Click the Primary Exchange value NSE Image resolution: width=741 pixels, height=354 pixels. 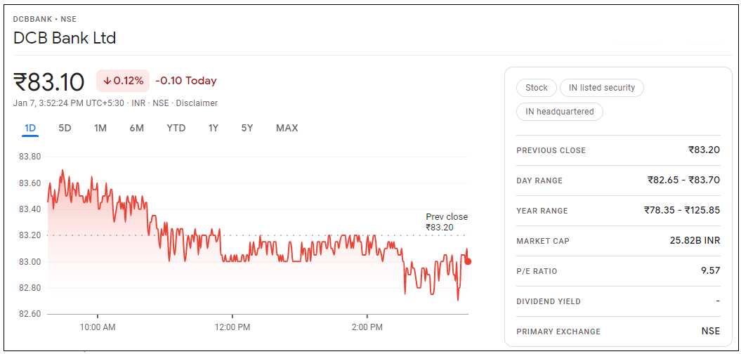tap(711, 332)
